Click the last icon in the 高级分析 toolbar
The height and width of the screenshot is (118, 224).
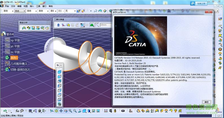coord(47,28)
